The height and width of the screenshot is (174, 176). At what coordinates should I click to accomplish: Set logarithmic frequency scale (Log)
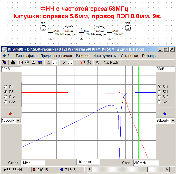tap(55, 62)
